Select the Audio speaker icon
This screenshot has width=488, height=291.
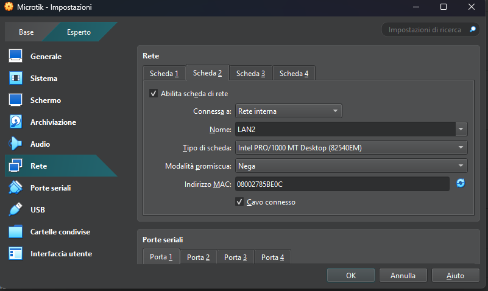16,144
